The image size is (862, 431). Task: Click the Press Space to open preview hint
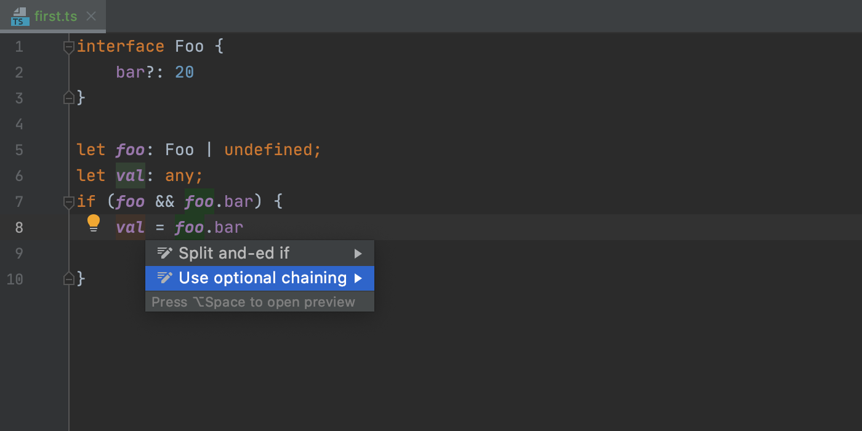click(x=252, y=302)
